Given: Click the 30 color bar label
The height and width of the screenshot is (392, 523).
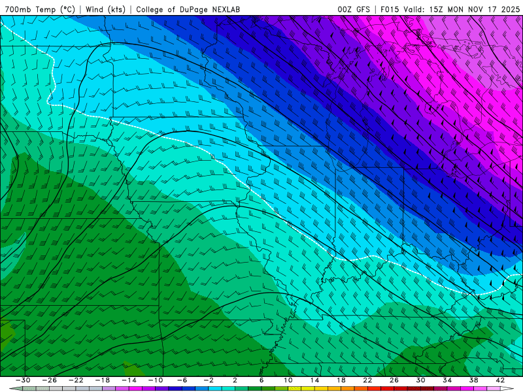Looking at the screenshot, I should click(x=420, y=380).
